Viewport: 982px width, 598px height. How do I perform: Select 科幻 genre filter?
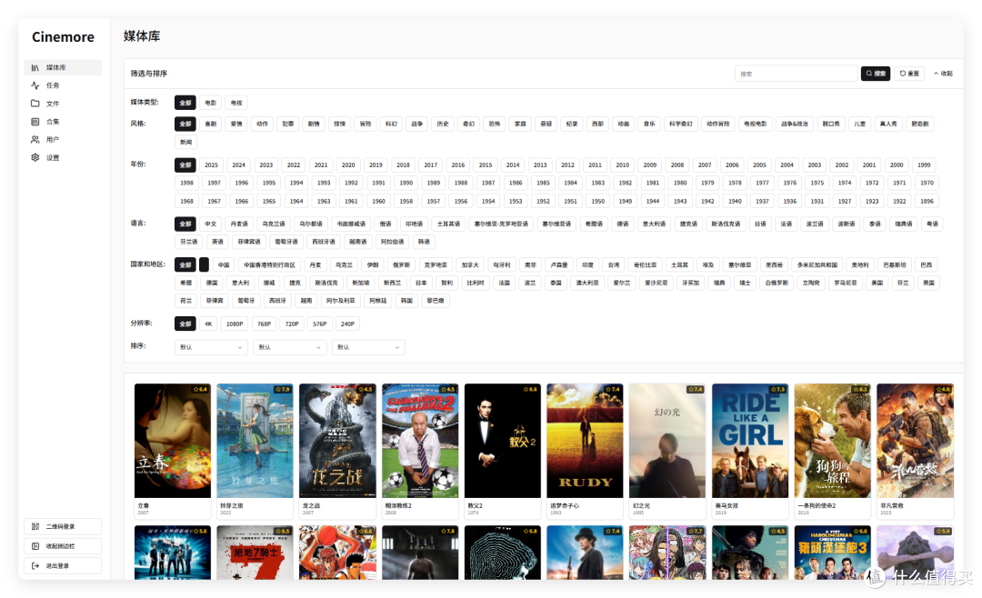[391, 124]
